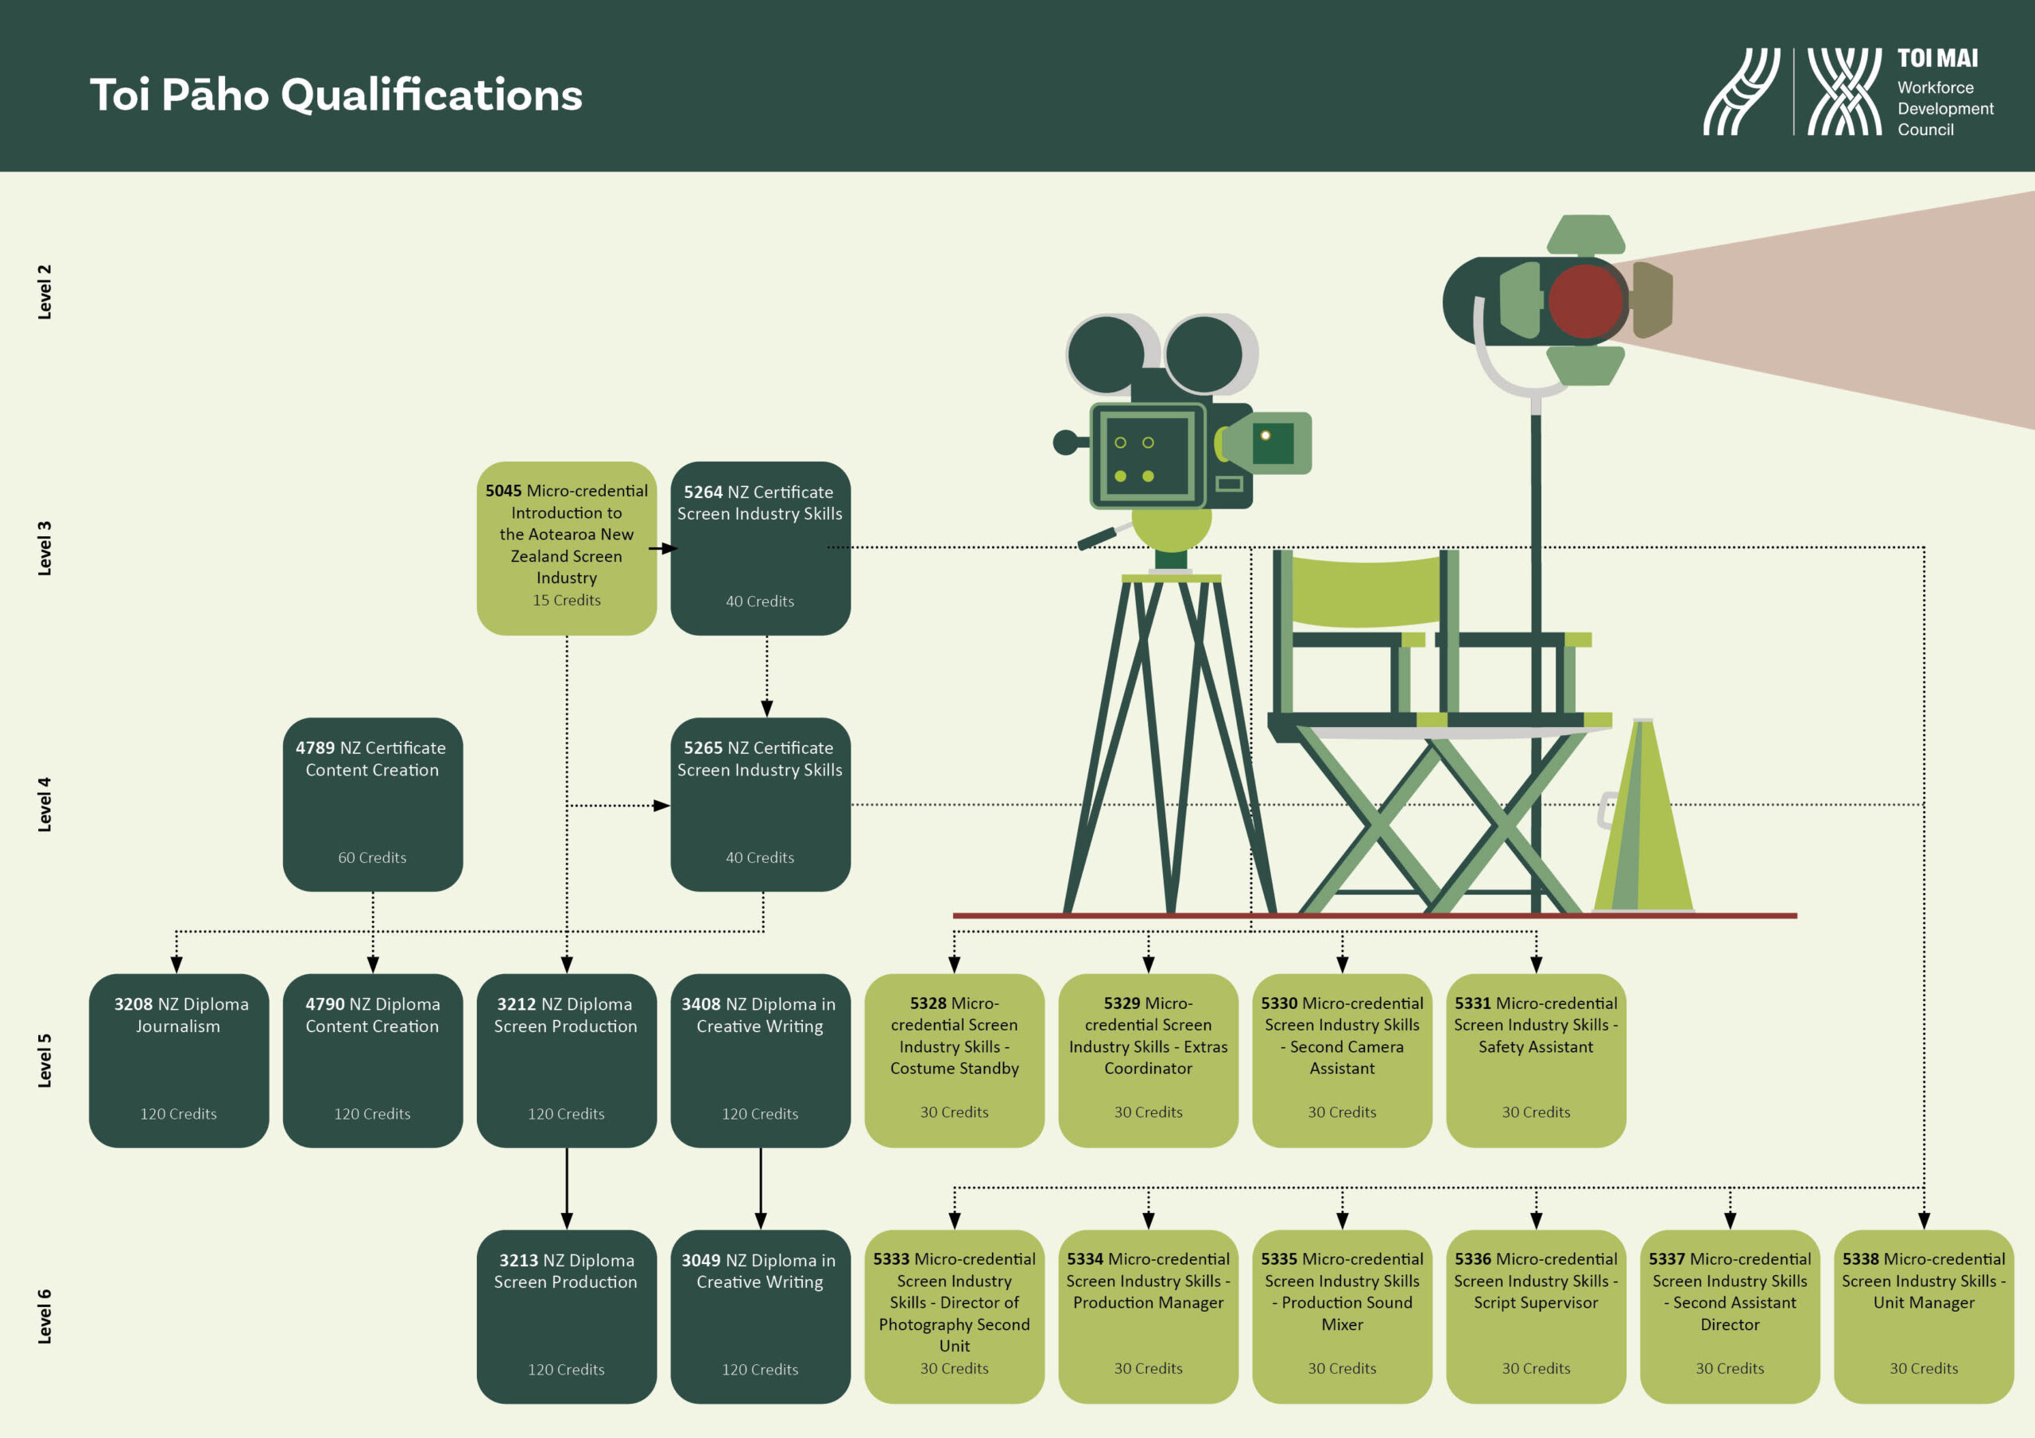Open the 5265 NZ Certificate Level 4 box
Viewport: 2035px width, 1438px height.
pos(761,804)
